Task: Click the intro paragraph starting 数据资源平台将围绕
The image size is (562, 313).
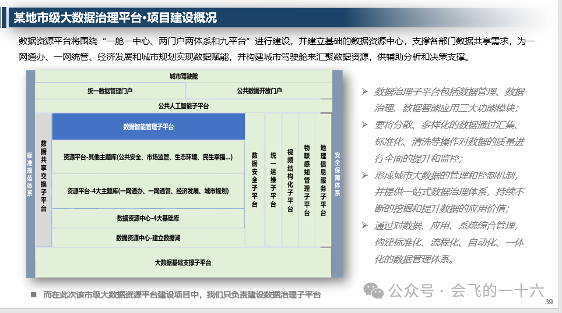Action: pyautogui.click(x=277, y=49)
